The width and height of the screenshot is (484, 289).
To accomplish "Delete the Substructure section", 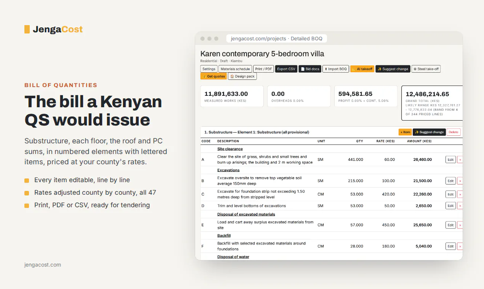I will 454,132.
